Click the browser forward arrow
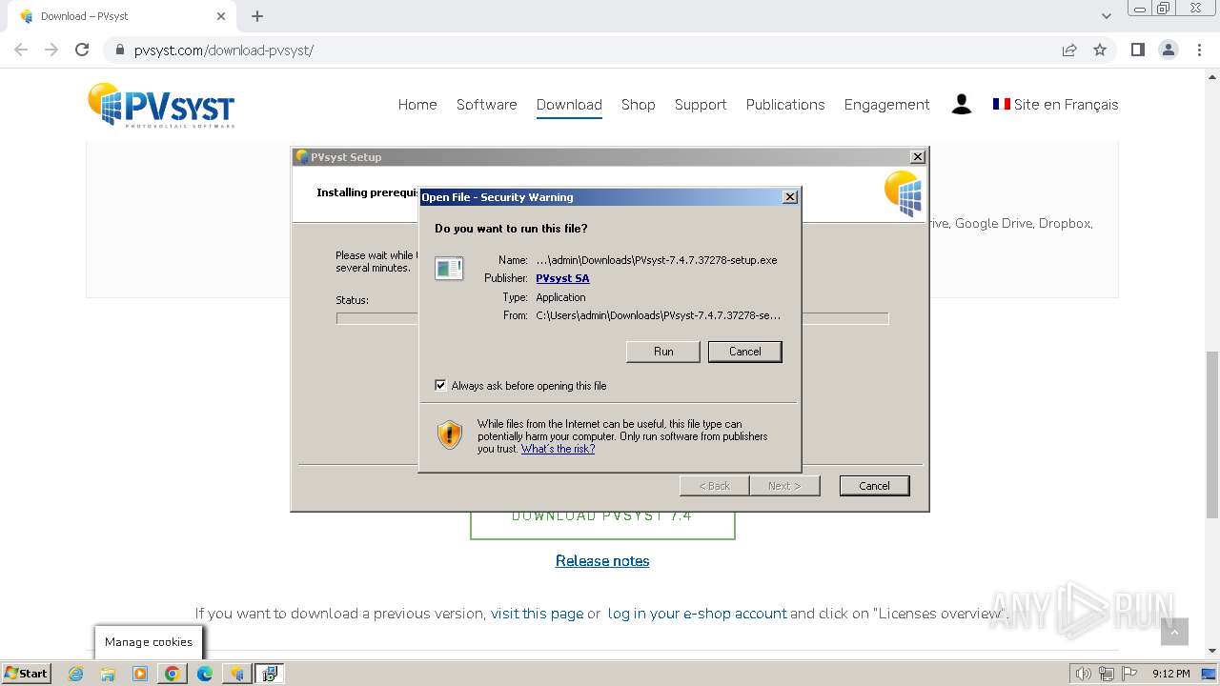The image size is (1220, 686). pos(51,50)
